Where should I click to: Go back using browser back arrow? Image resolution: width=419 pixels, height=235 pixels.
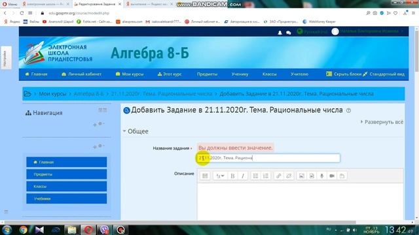[x=5, y=13]
